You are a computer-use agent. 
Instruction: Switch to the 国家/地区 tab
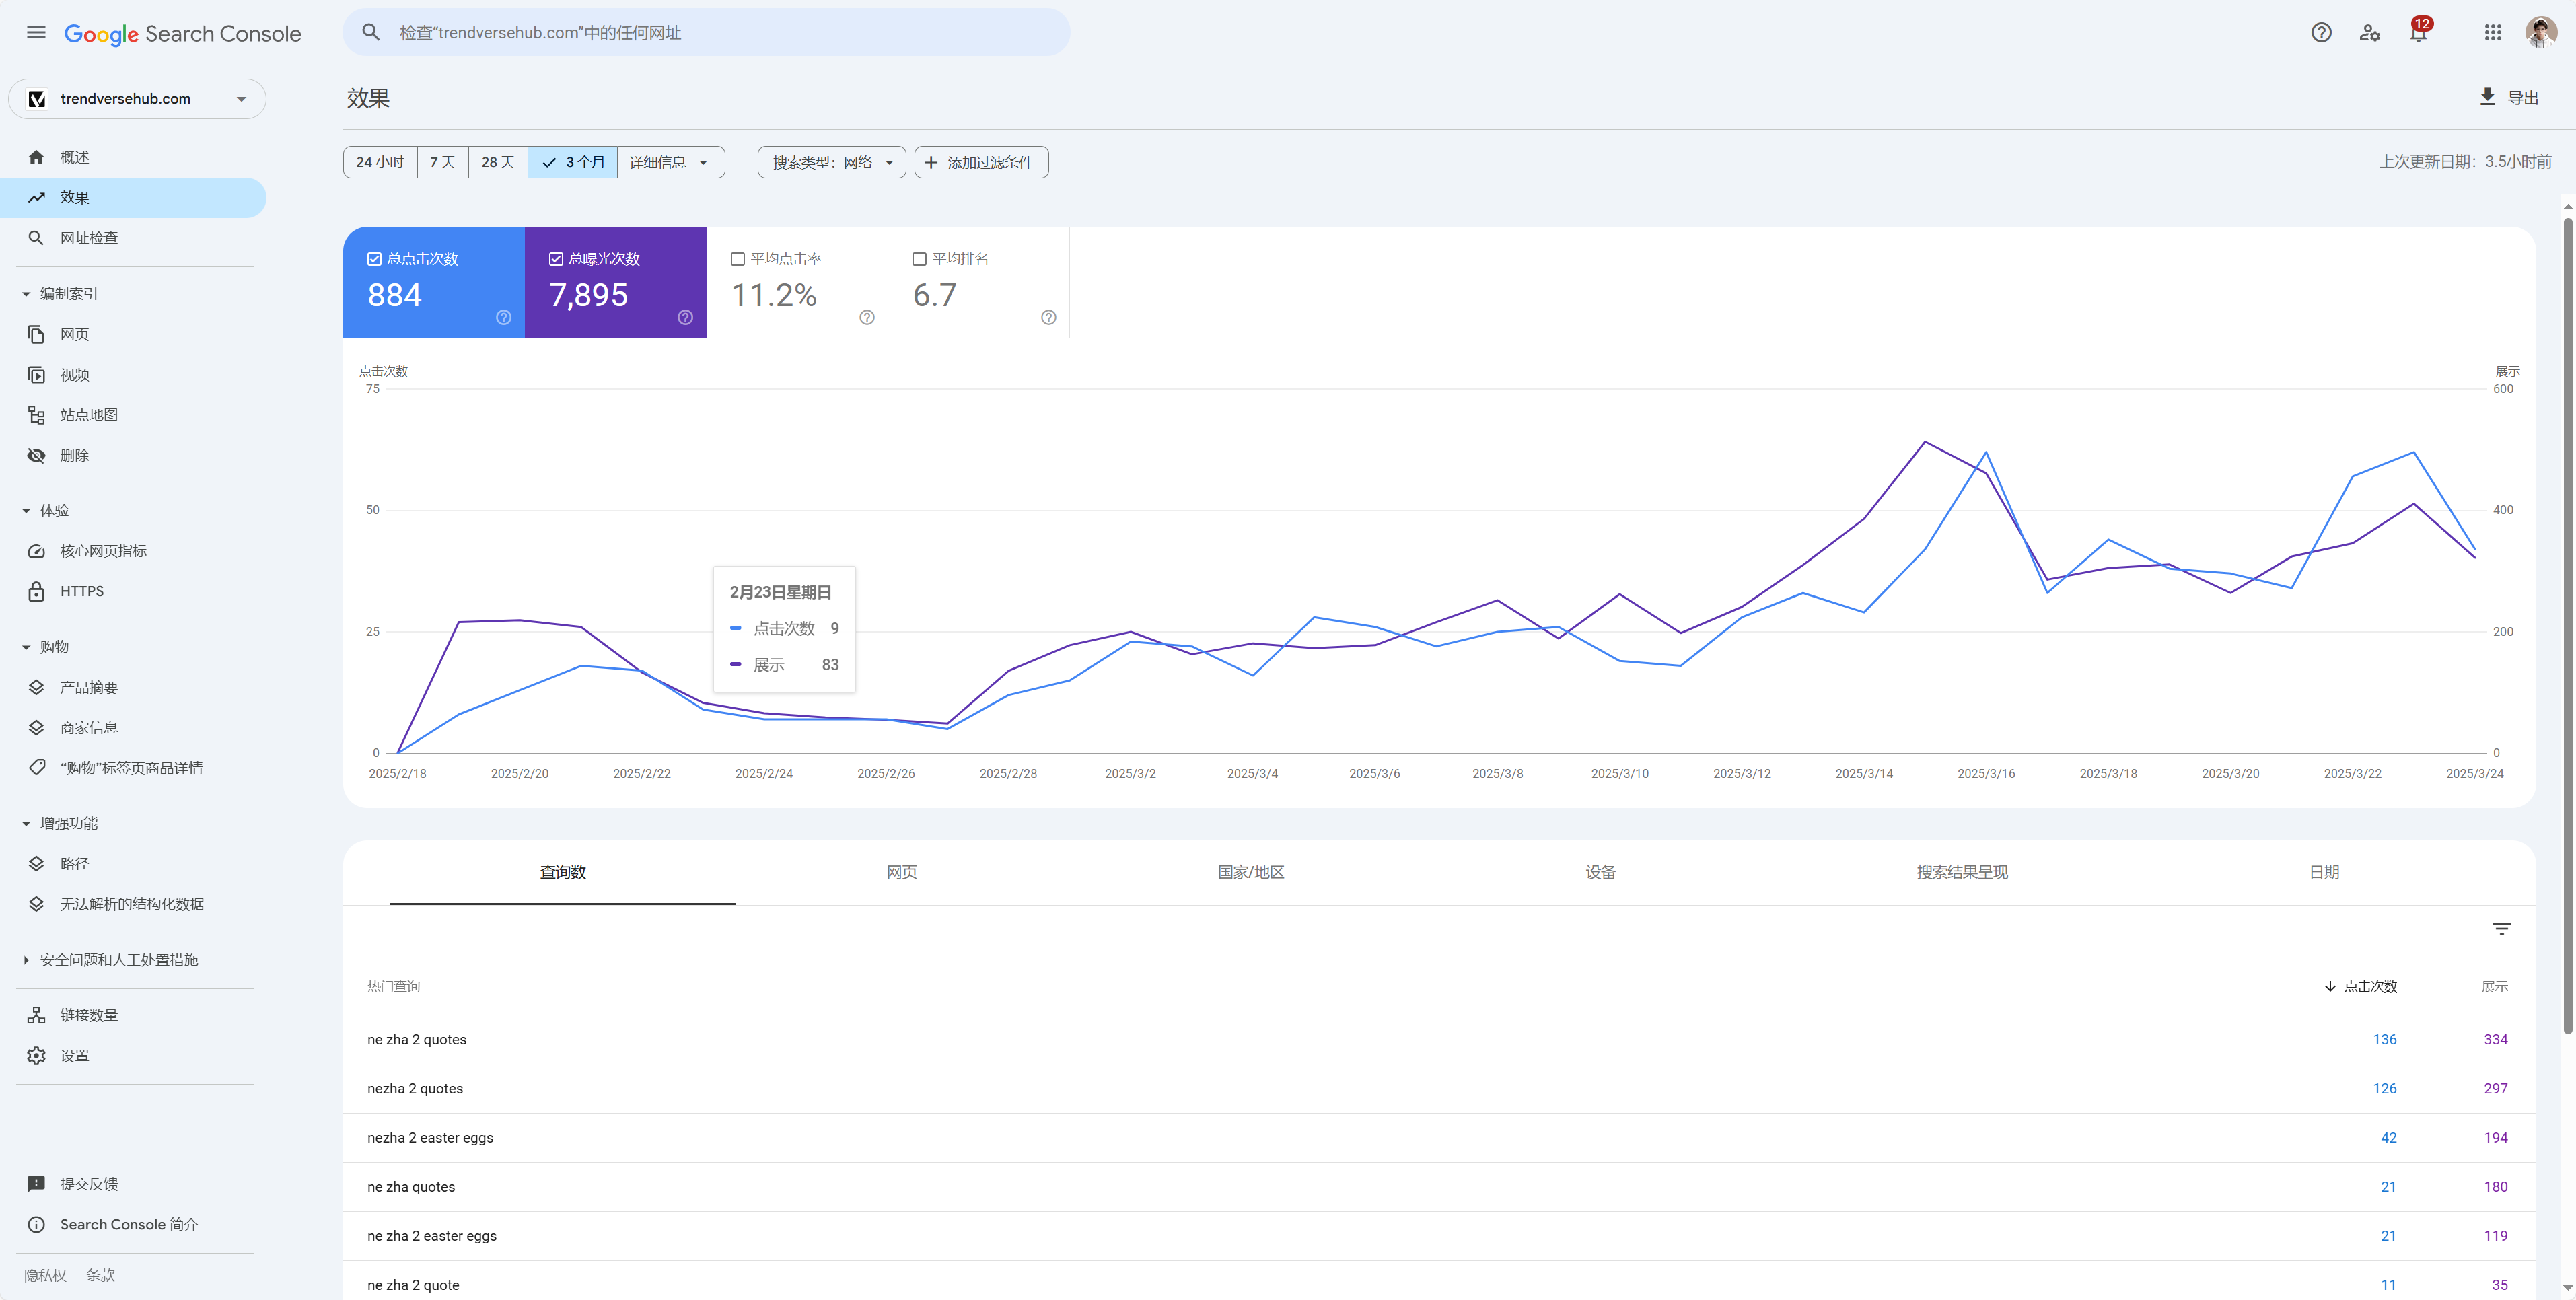point(1251,873)
